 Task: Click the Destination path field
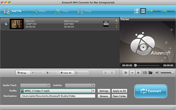(x=58, y=96)
